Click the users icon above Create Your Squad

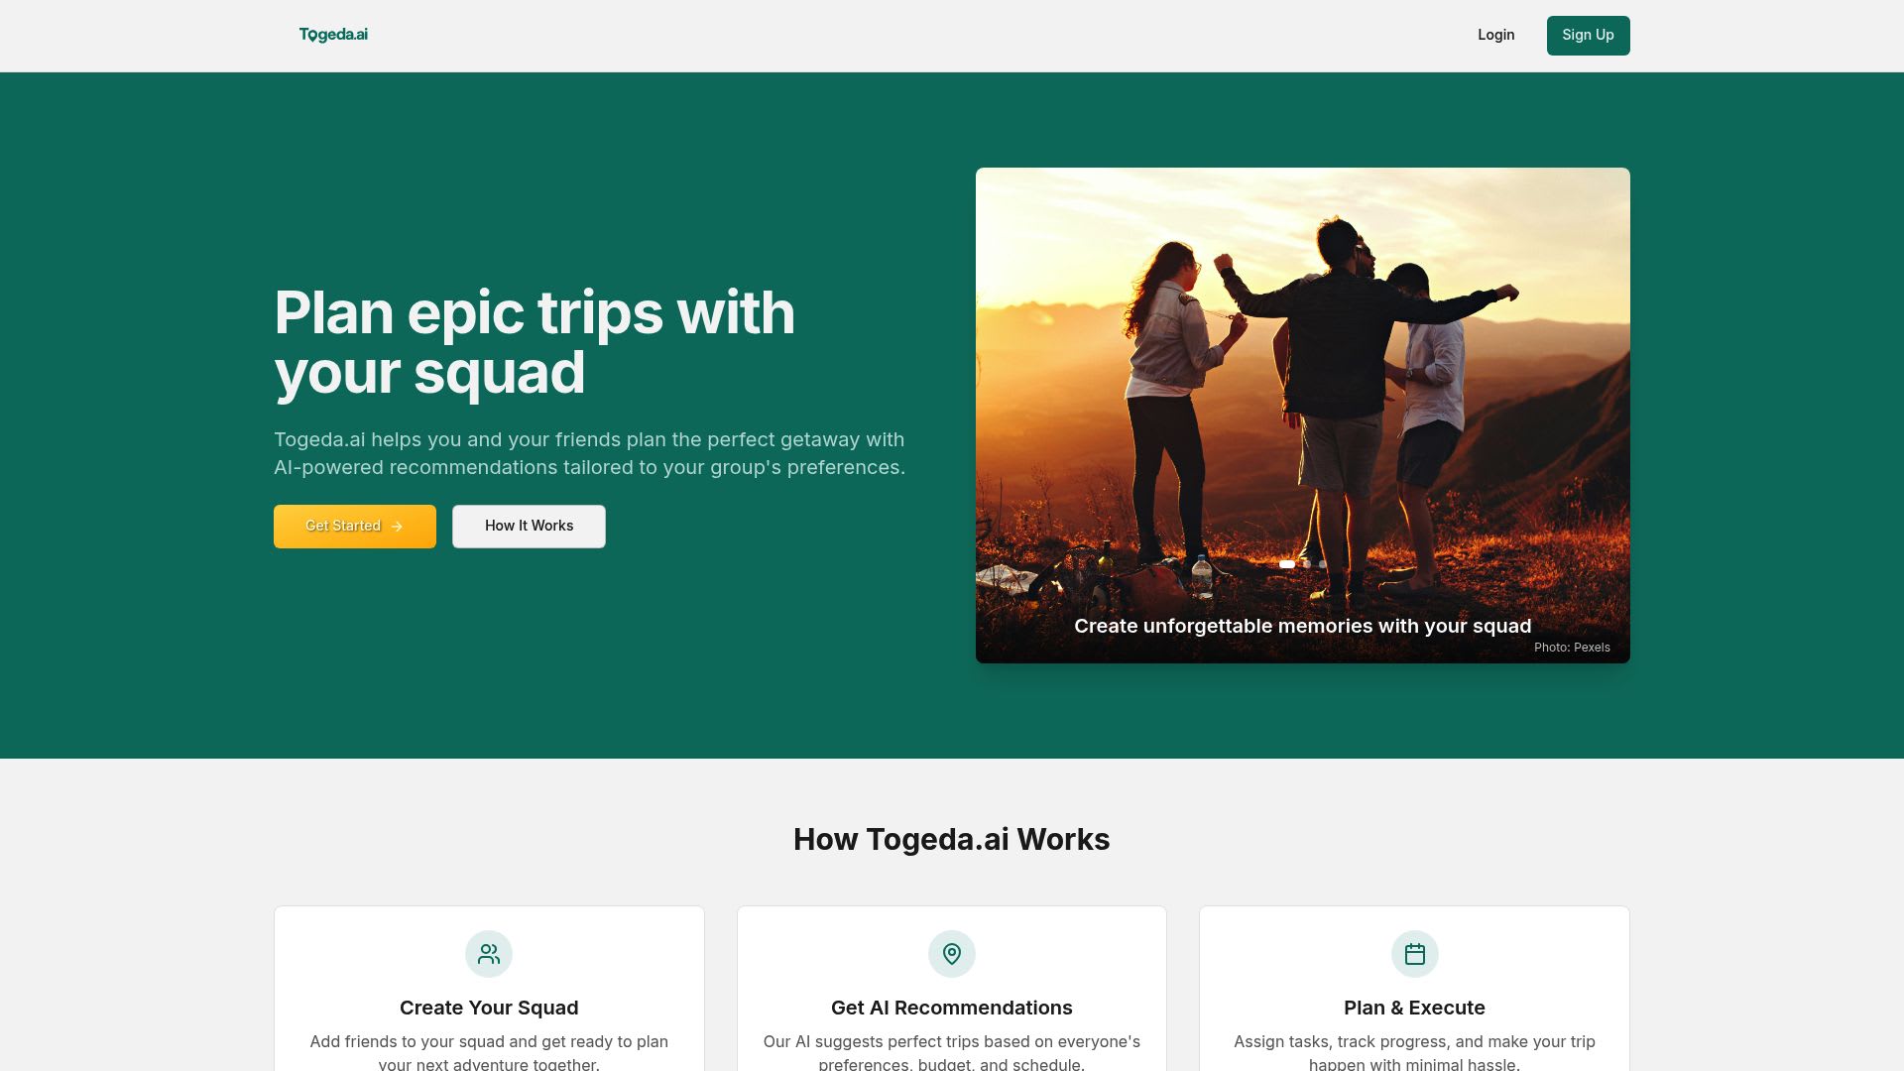(x=489, y=954)
